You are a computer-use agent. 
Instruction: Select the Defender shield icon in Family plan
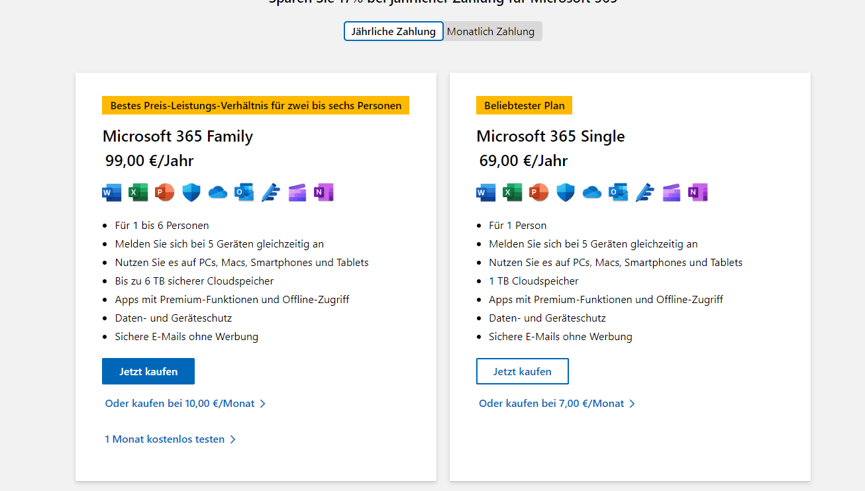tap(191, 193)
